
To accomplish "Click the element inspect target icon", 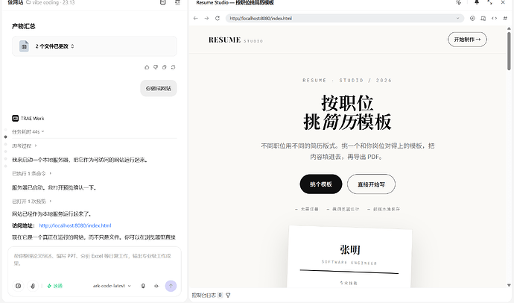I will (472, 19).
